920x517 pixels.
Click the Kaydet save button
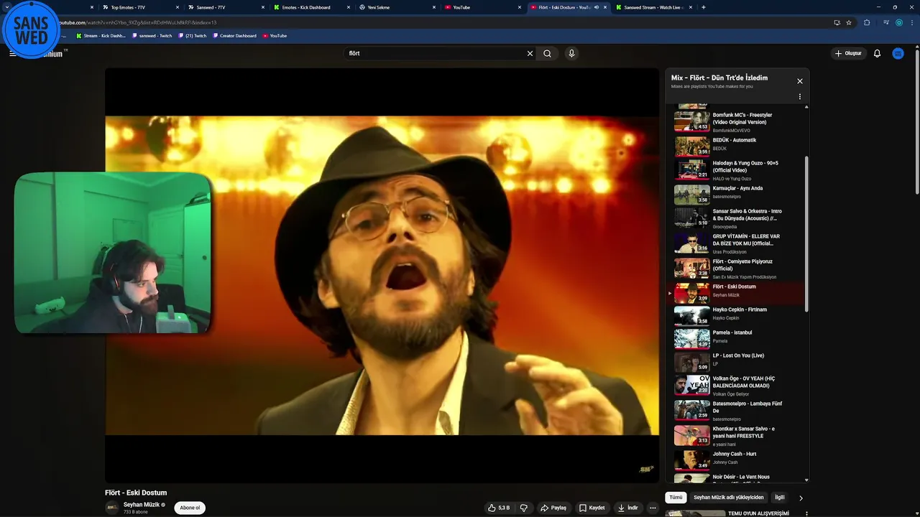(592, 508)
